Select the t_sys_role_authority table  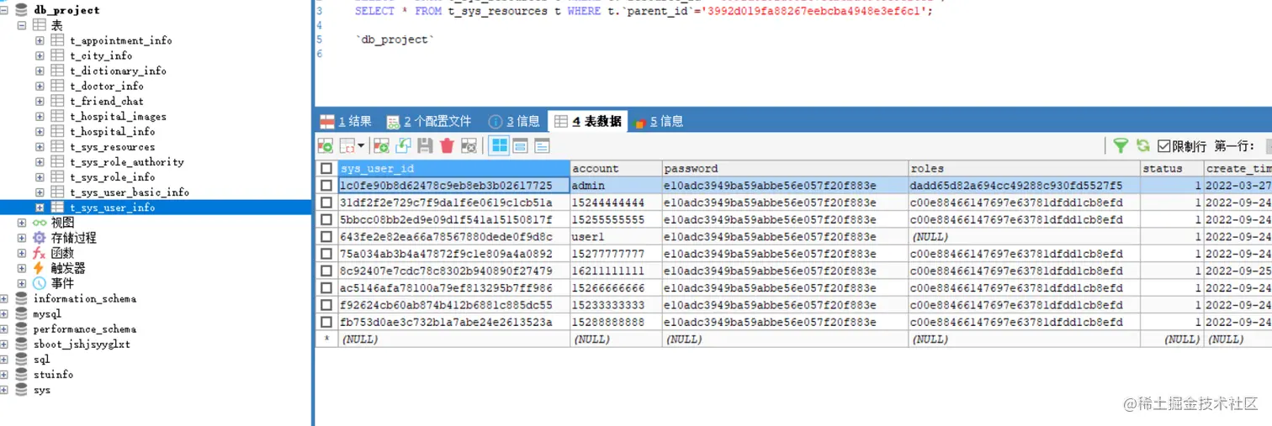pos(127,161)
